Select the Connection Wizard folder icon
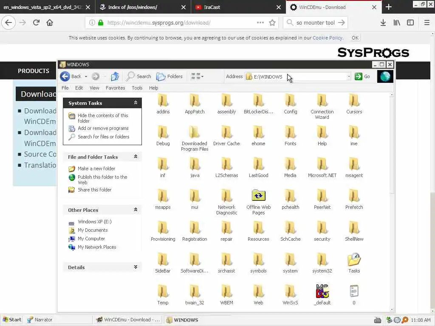The width and height of the screenshot is (435, 326). point(322,101)
